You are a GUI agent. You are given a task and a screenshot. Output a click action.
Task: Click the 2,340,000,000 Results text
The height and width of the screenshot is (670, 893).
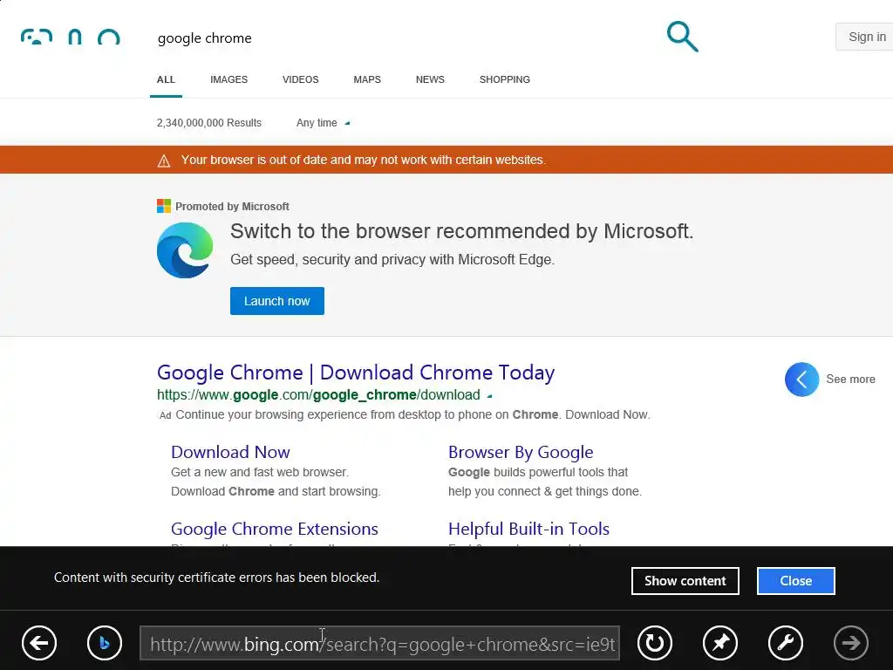coord(209,122)
